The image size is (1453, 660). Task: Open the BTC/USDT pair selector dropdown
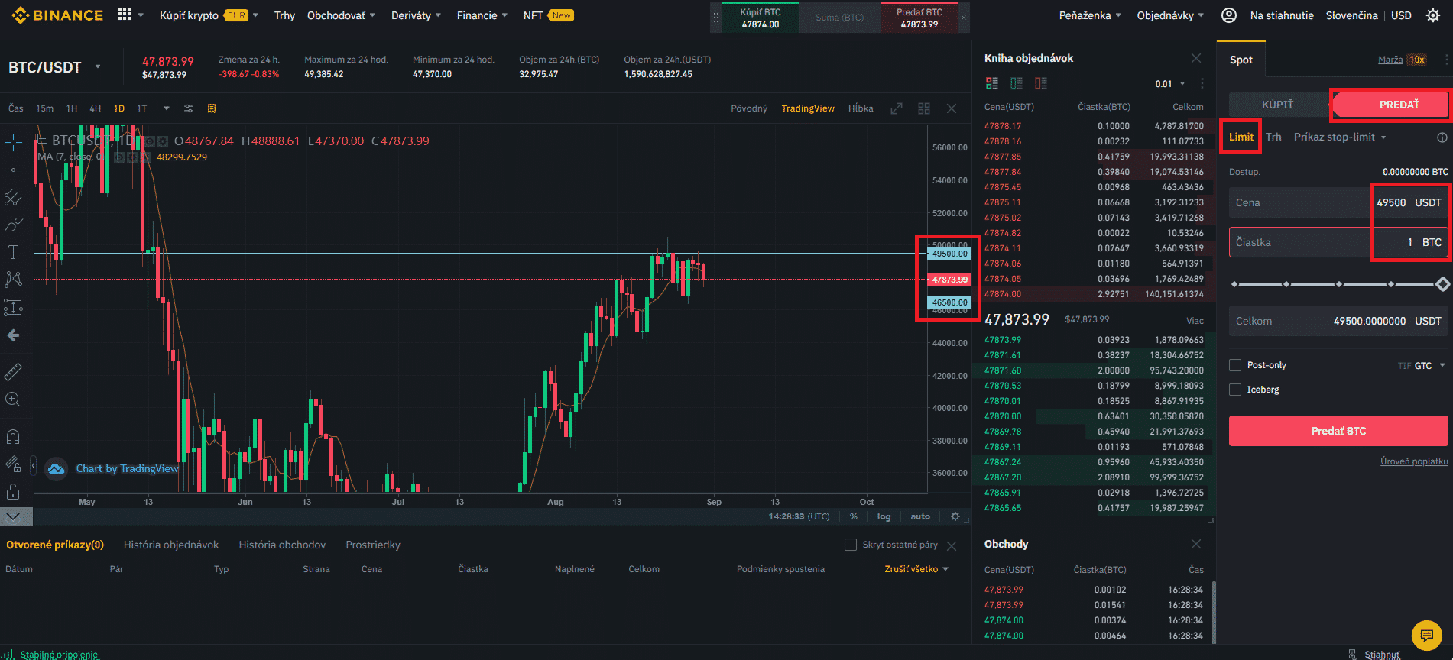pos(98,67)
